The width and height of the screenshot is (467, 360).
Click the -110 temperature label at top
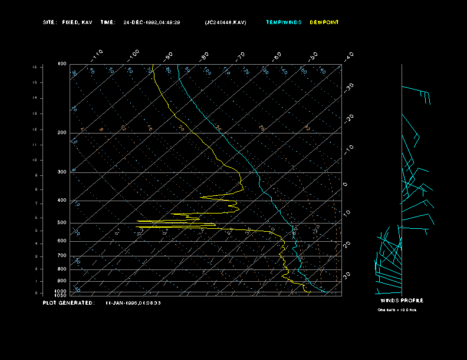point(97,55)
